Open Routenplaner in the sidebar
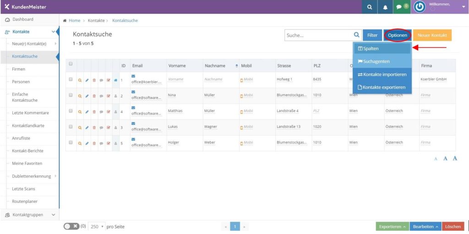 25,201
